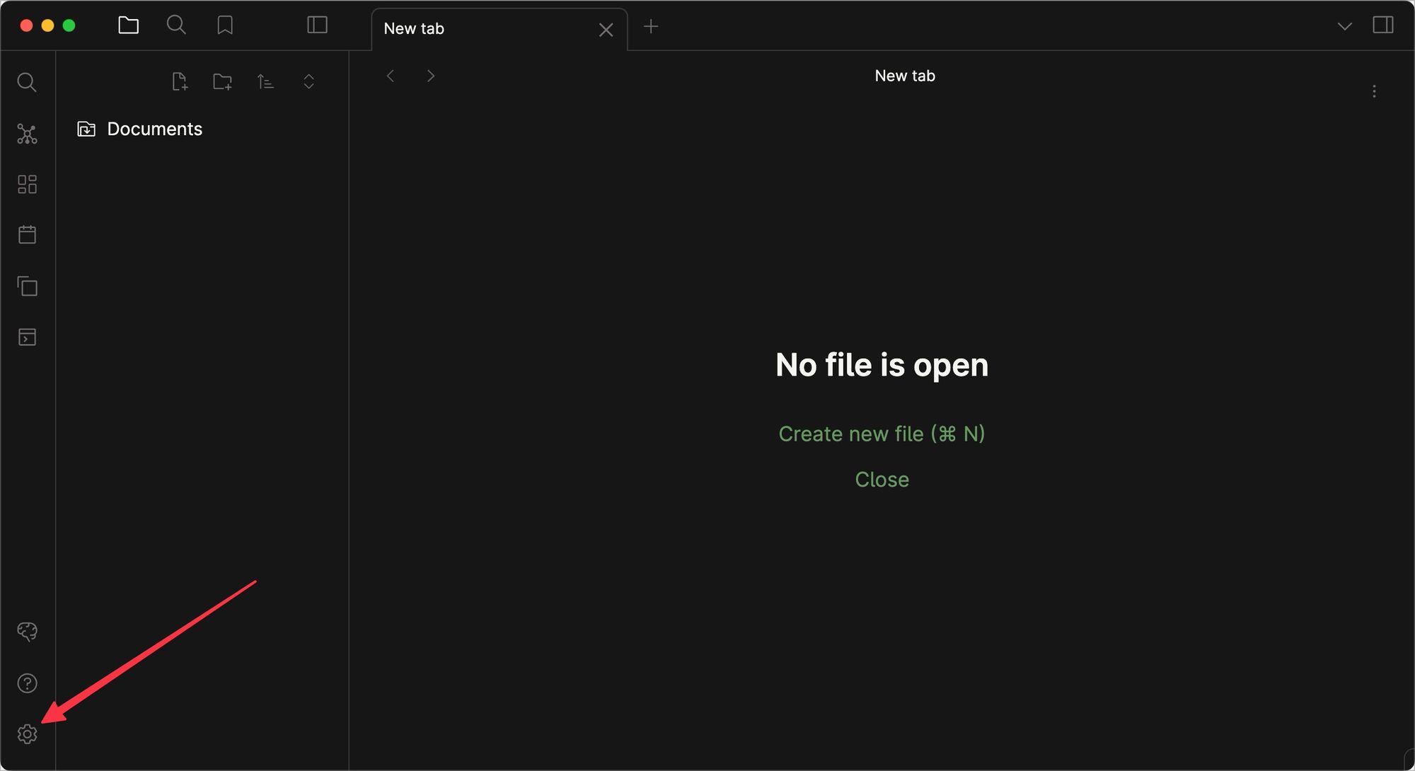
Task: Click the brain-shaped AI plugin icon
Action: (x=27, y=630)
